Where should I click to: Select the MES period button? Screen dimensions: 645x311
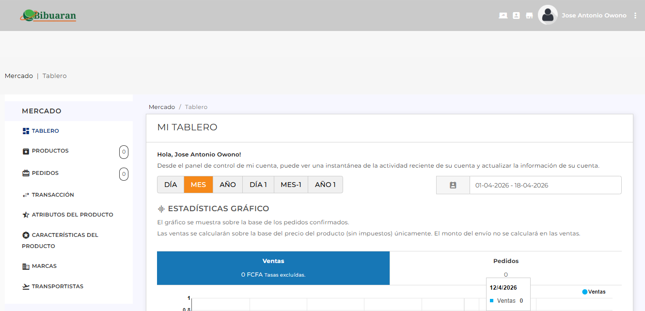click(198, 185)
